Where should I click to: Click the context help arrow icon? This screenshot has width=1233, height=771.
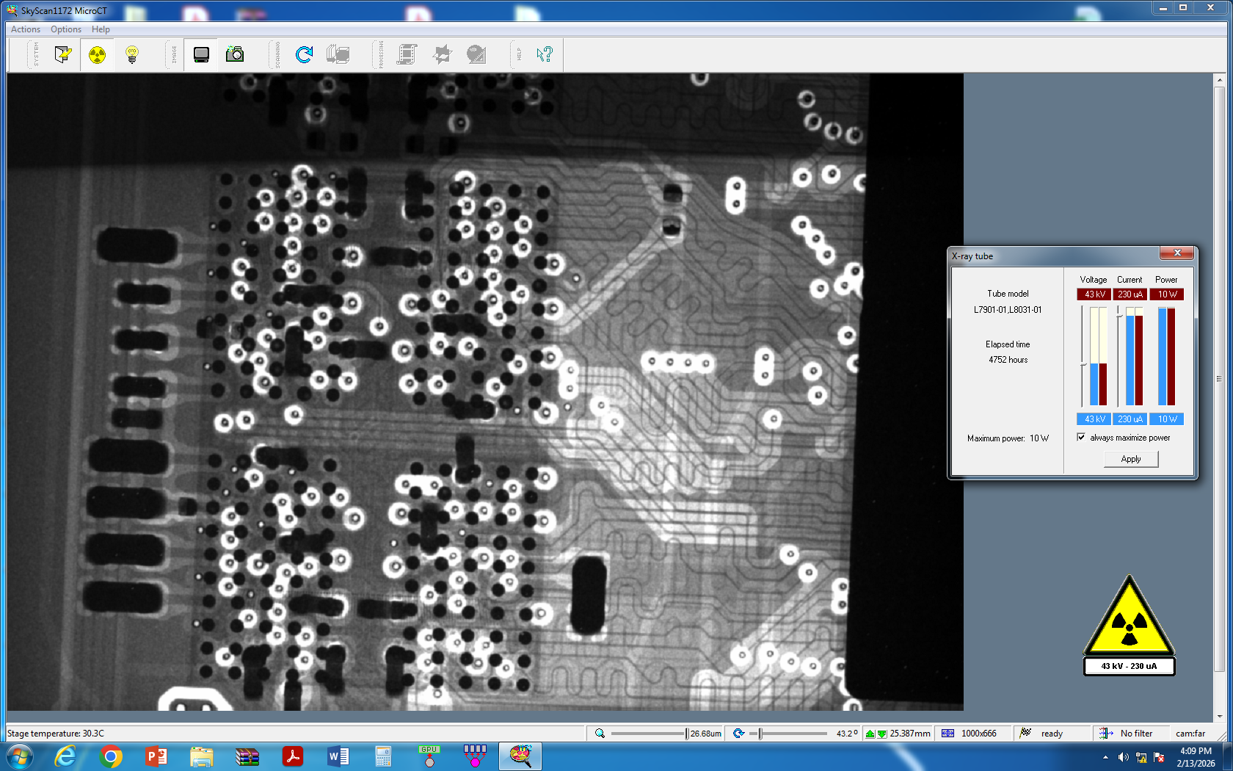click(544, 54)
